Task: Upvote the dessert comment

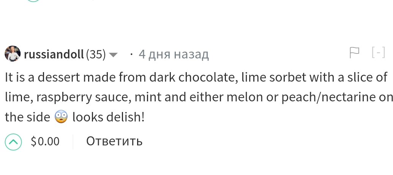Action: pos(13,142)
